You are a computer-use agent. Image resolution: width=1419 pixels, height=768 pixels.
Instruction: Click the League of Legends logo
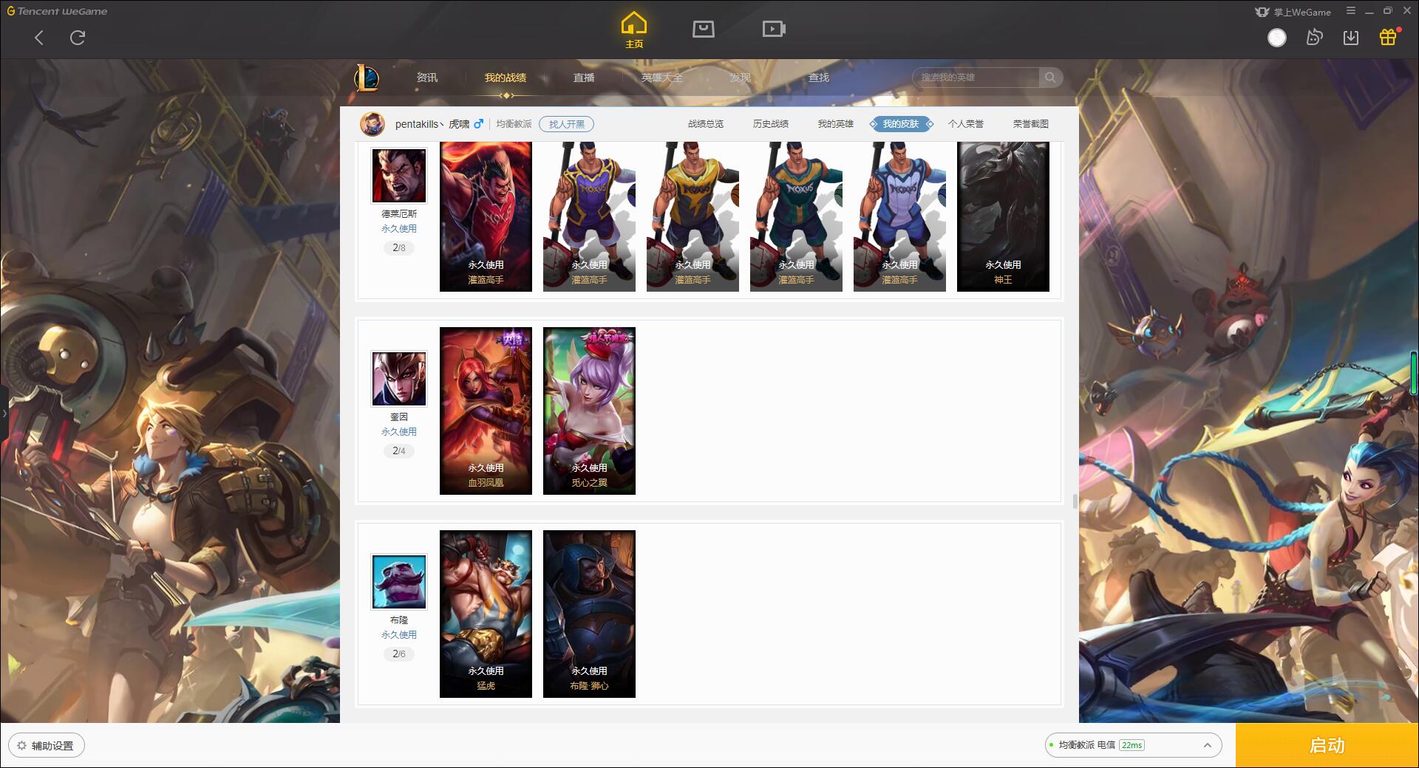pyautogui.click(x=367, y=78)
